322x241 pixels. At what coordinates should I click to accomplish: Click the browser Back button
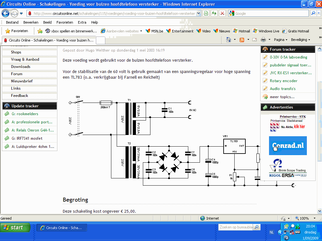[x=6, y=14]
